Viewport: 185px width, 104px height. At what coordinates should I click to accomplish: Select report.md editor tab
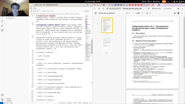[35, 11]
